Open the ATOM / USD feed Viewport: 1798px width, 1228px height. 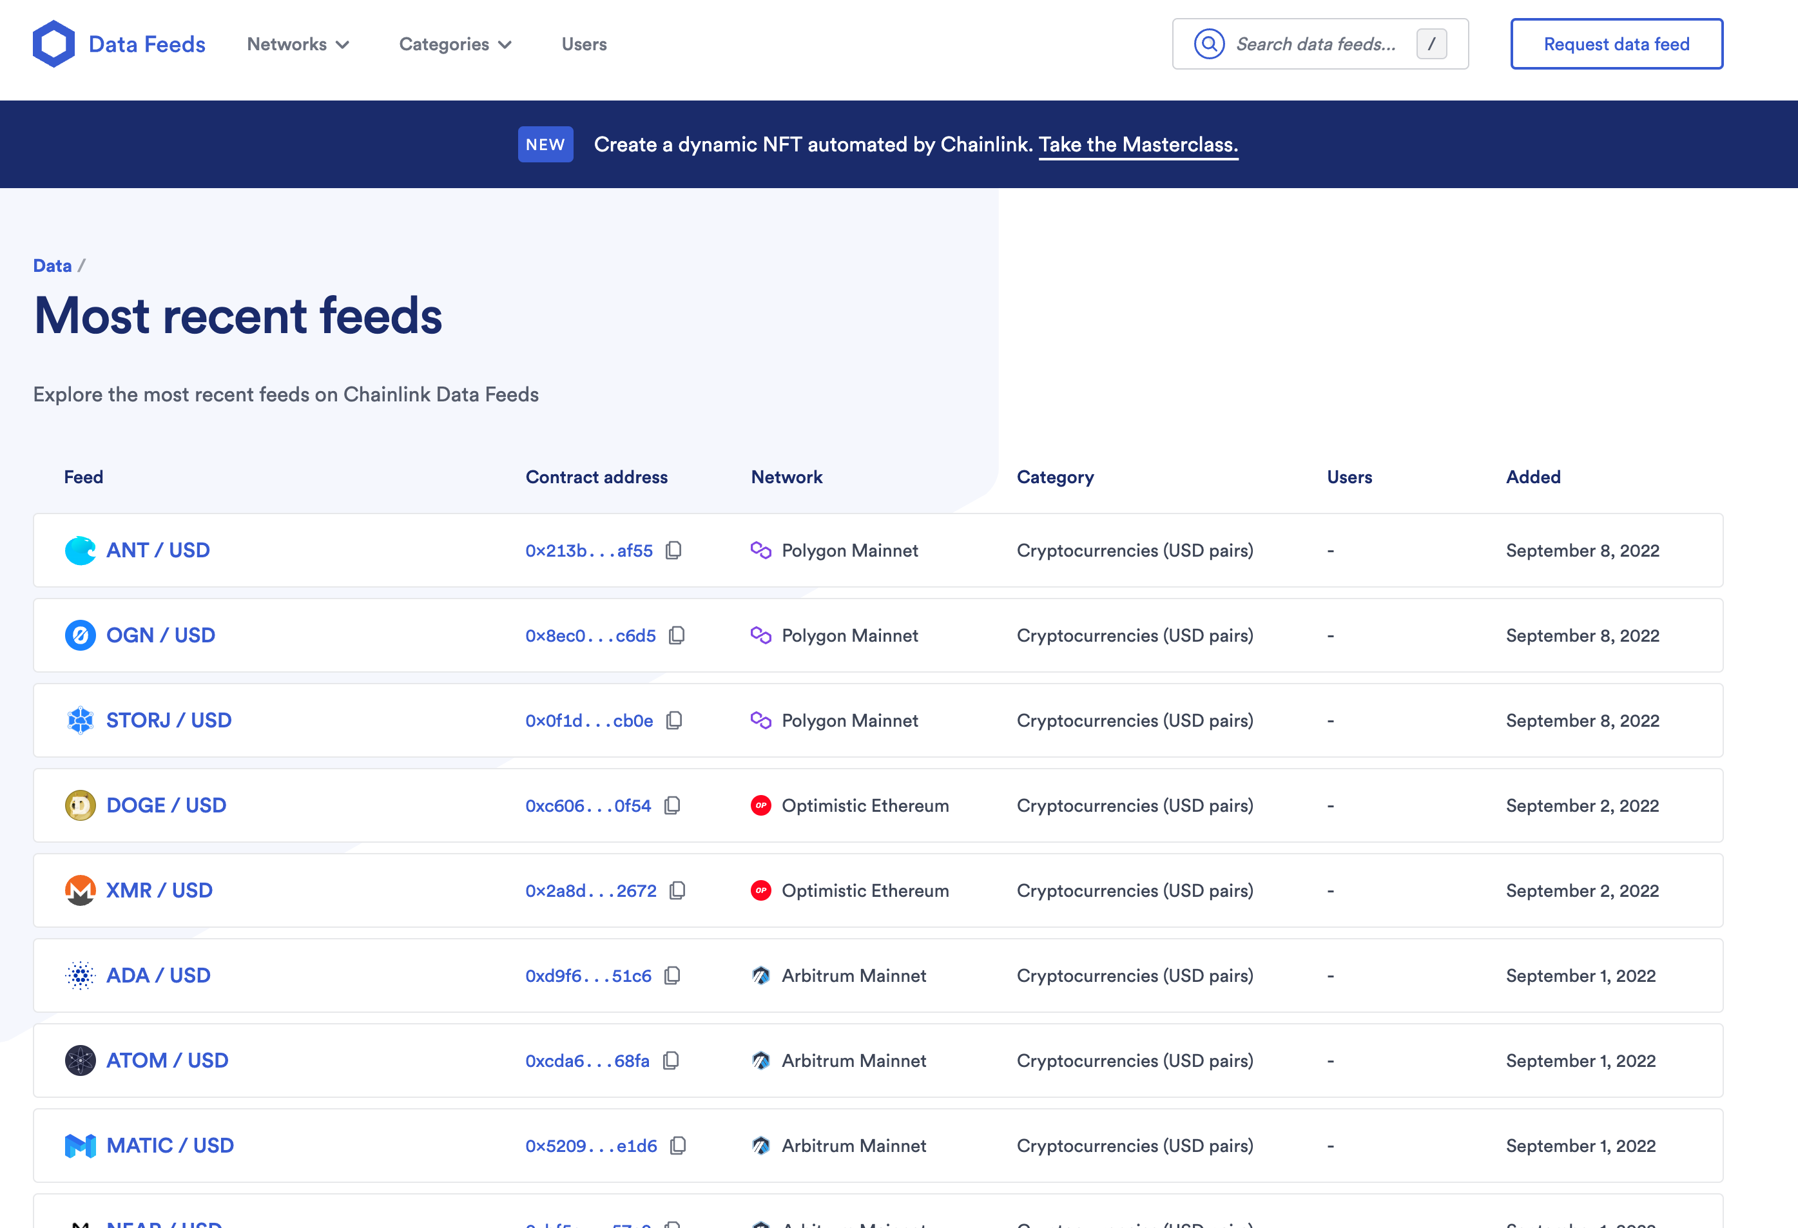click(167, 1061)
